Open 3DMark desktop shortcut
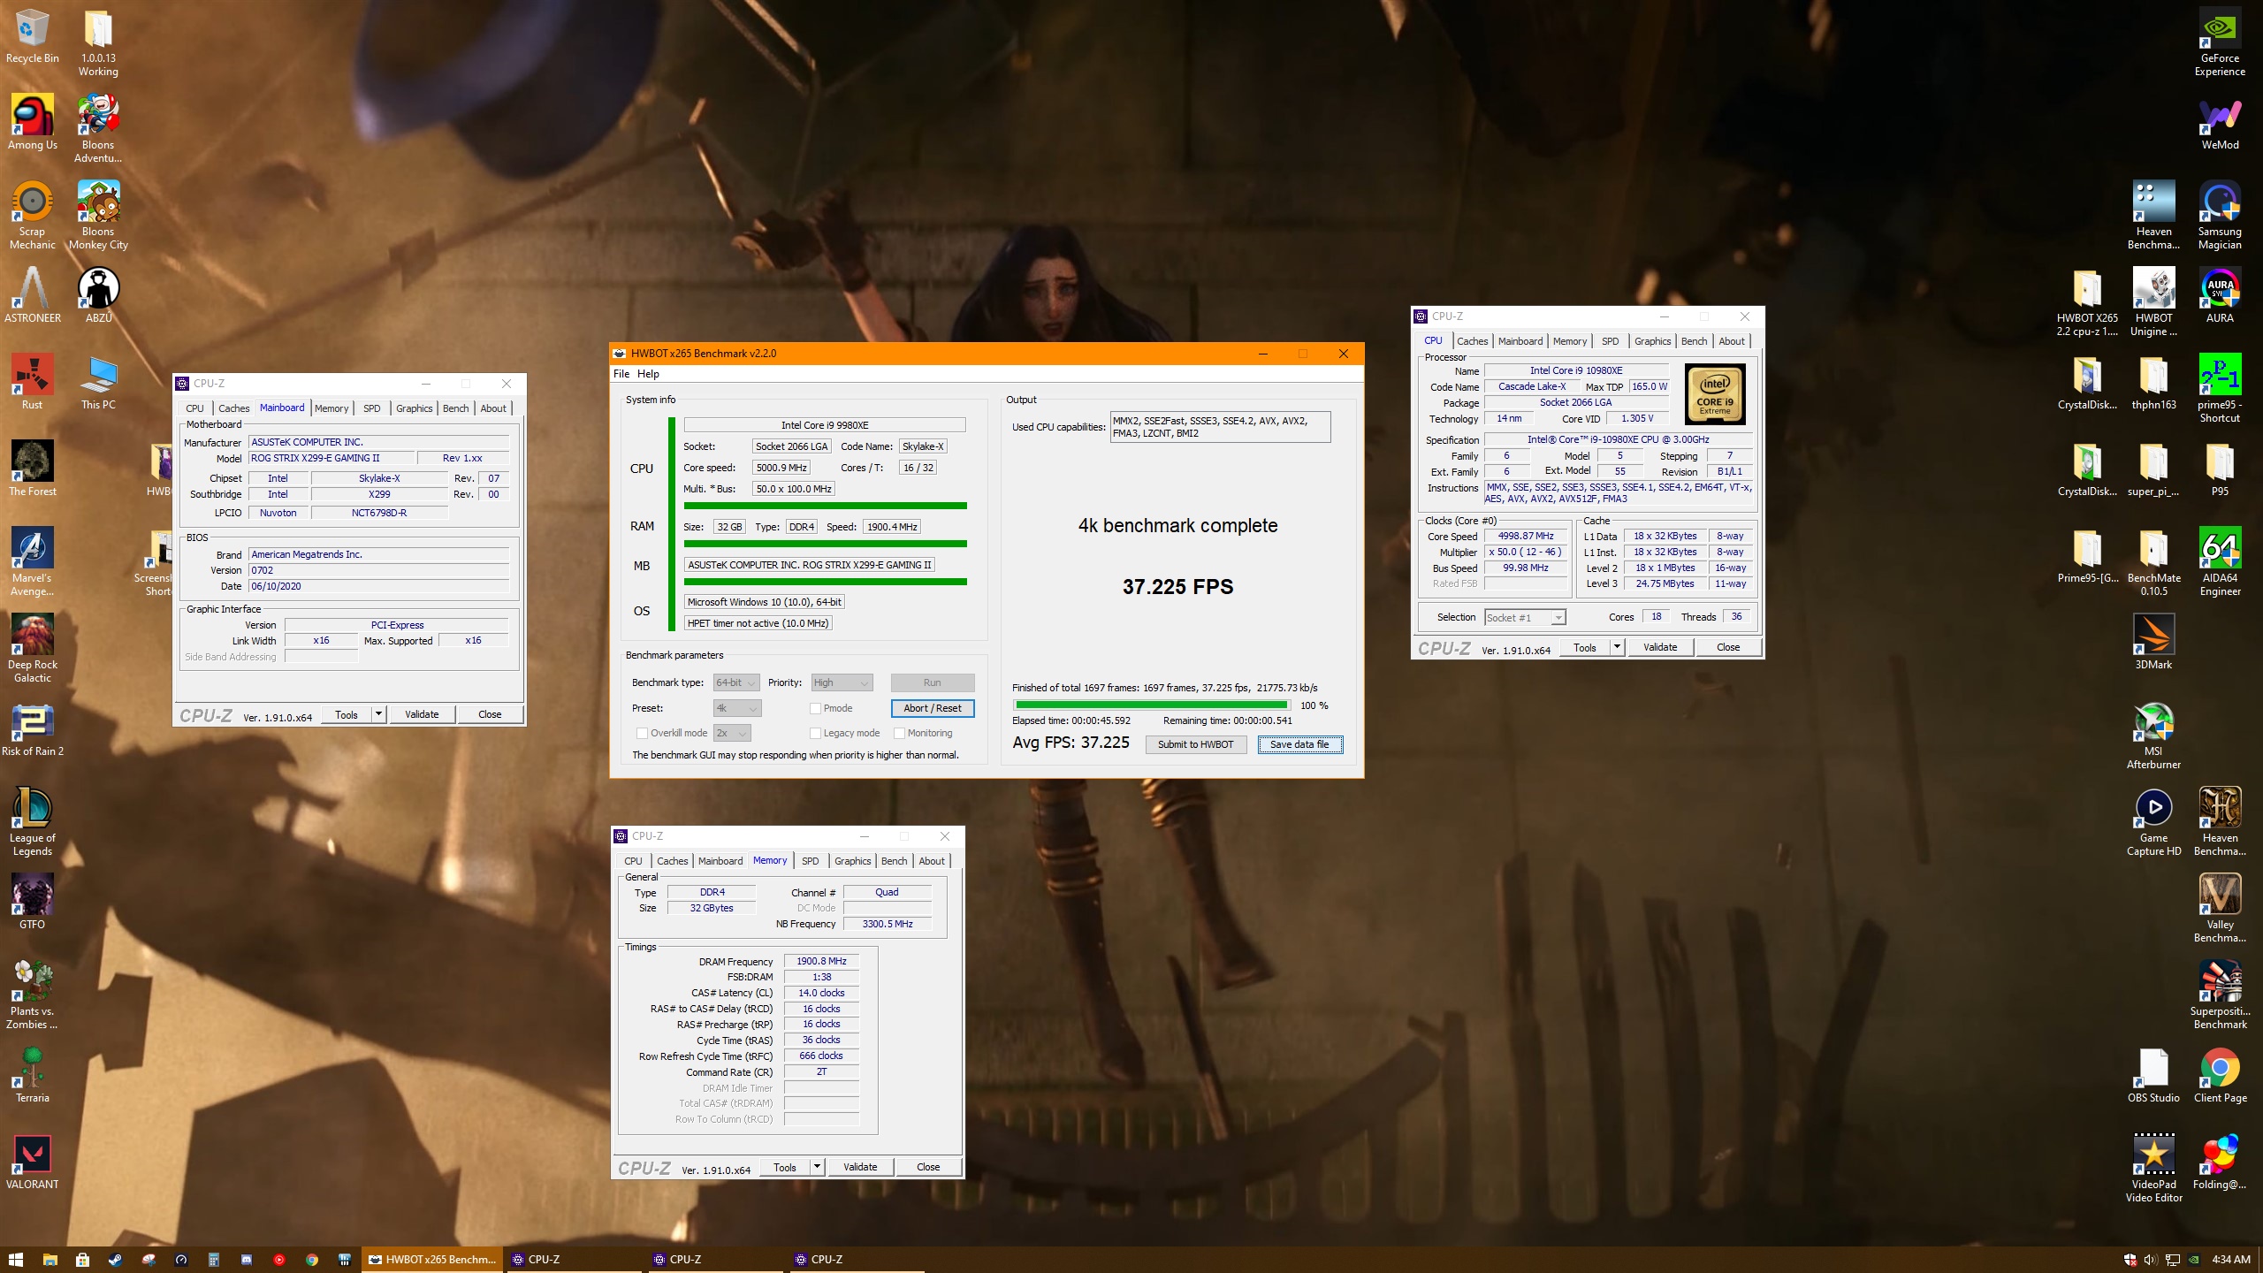This screenshot has height=1273, width=2263. pyautogui.click(x=2153, y=642)
